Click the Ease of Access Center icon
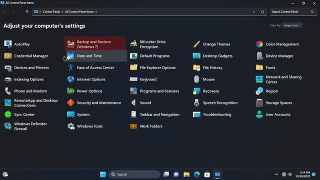The image size is (320, 180). 70,67
